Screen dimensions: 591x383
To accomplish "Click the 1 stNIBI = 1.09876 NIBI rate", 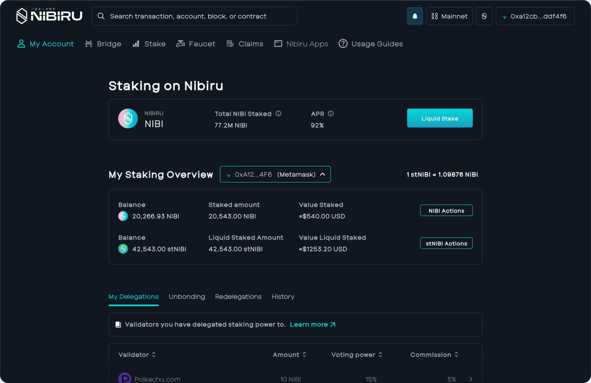I will point(442,174).
